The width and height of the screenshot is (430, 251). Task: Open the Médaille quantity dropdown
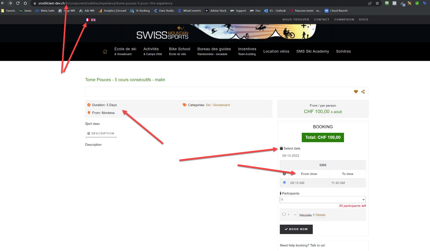292,214
